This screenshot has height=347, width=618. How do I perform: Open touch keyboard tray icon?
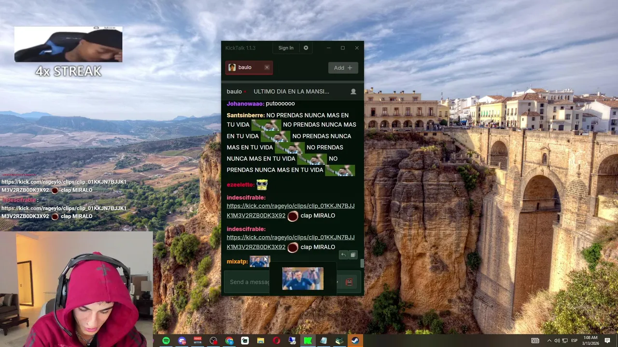(x=535, y=341)
